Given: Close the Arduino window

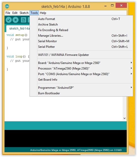Looking at the screenshot, I should click(x=121, y=5).
